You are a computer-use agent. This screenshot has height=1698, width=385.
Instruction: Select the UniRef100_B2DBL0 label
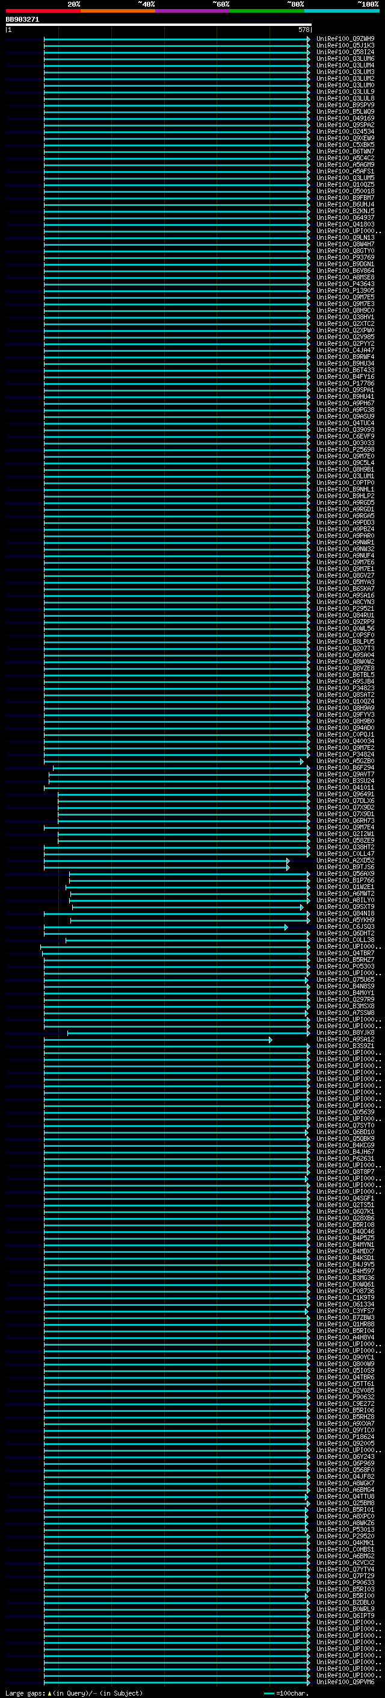coord(345,1602)
